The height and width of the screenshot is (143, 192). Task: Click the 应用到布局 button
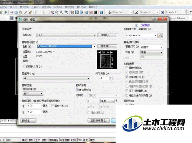(x=99, y=120)
